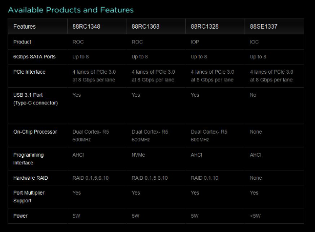This screenshot has height=232, width=315.
Task: Click the PCIe Interface row label
Action: (29, 72)
